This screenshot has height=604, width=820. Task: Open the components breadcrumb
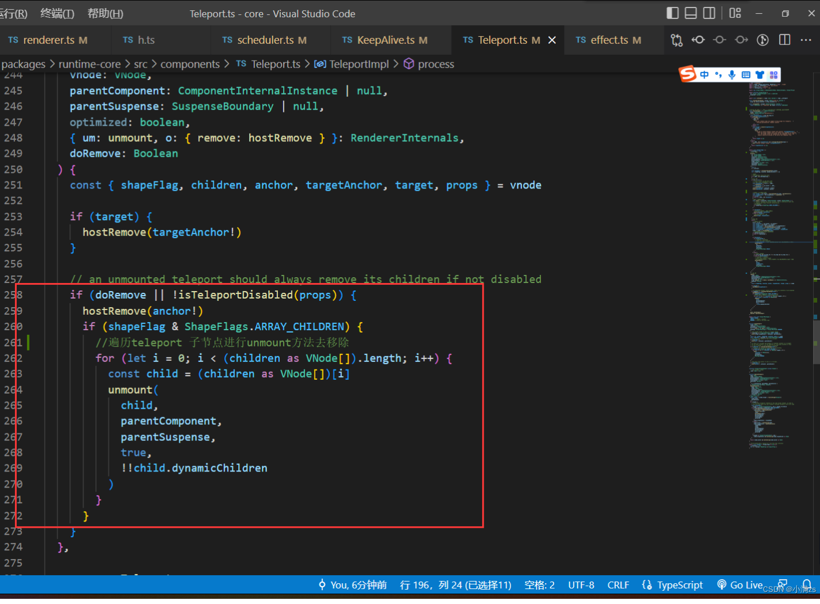click(190, 64)
